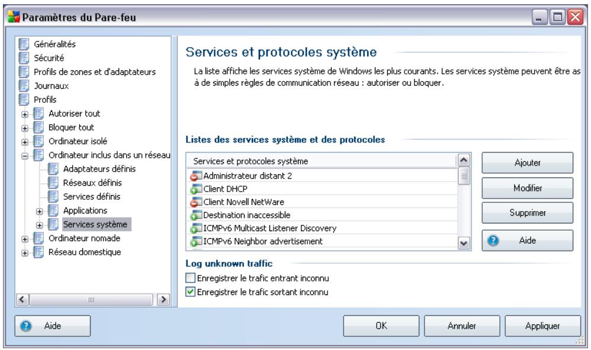
Task: Open the Journaux page
Action: coord(52,86)
